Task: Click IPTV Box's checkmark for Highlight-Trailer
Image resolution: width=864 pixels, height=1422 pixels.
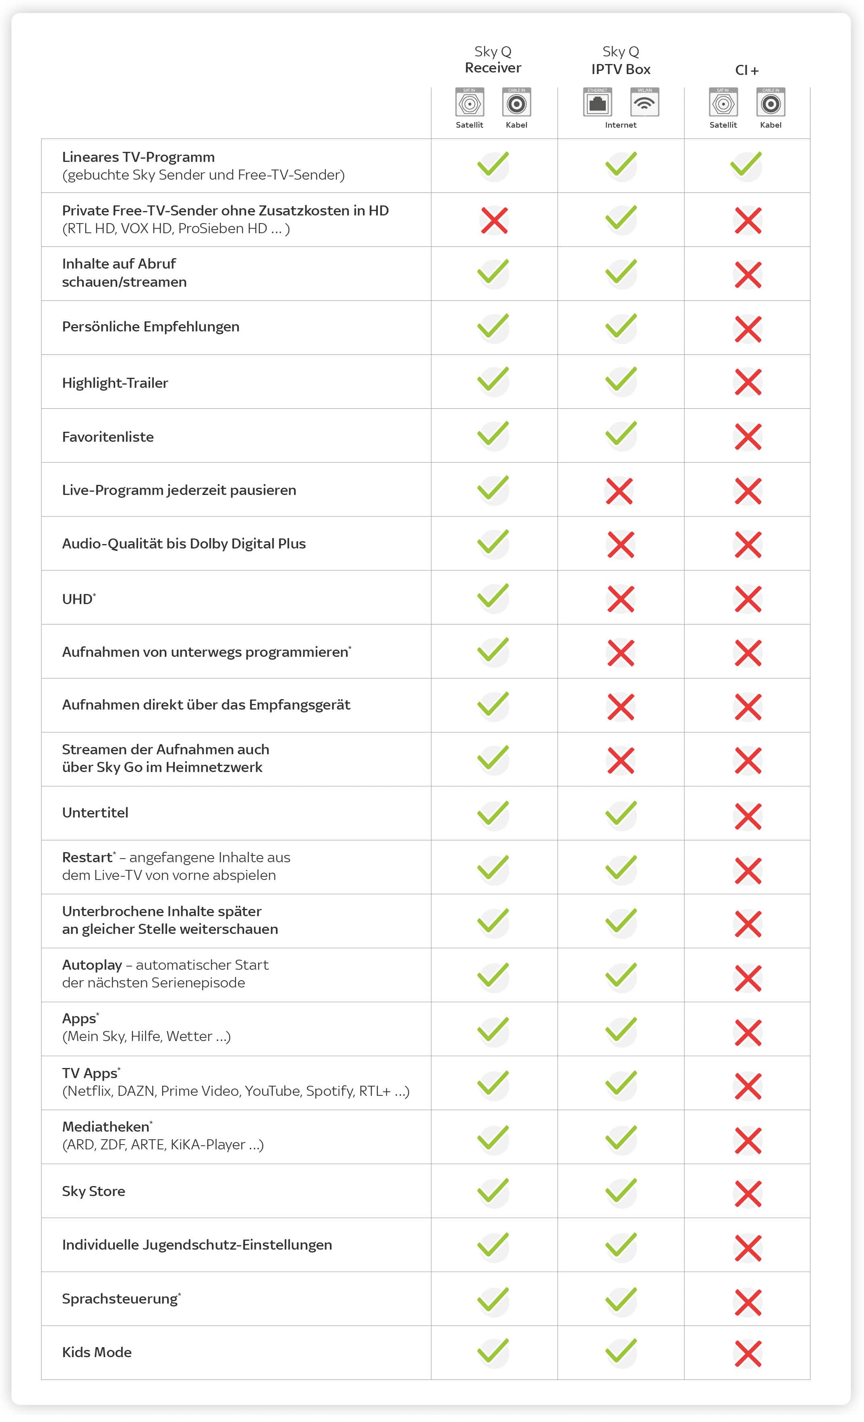Action: point(621,380)
